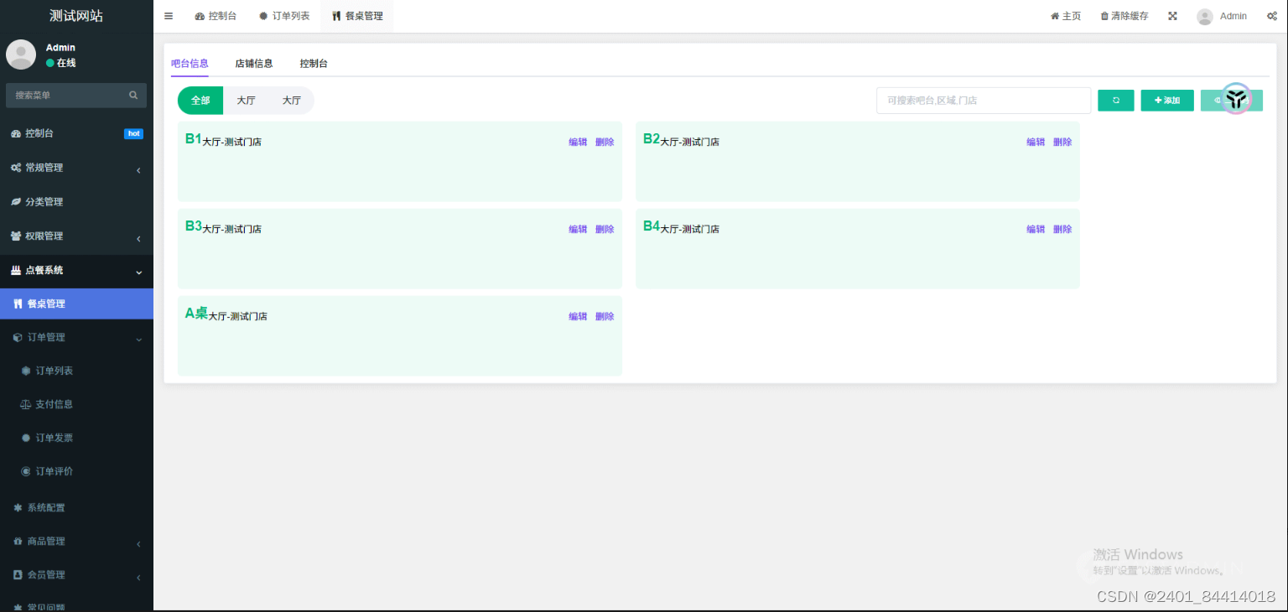Open 支付信息 in sidebar
The height and width of the screenshot is (612, 1288).
coord(76,404)
